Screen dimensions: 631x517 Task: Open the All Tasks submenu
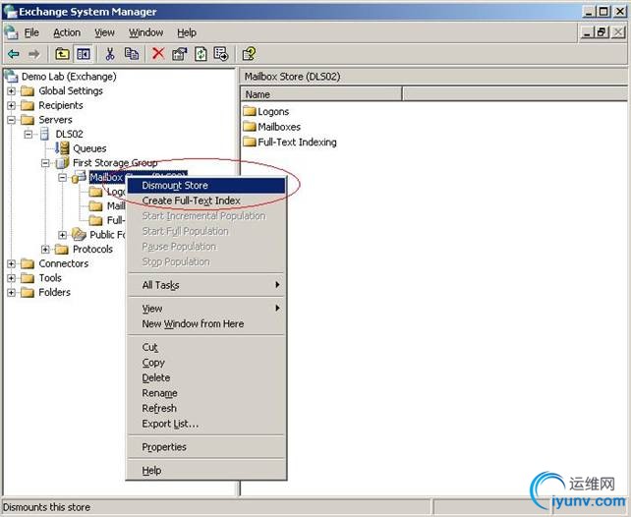tap(206, 285)
